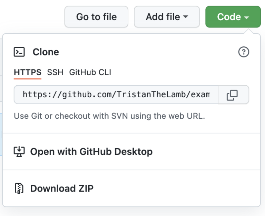This screenshot has height=216, width=265.
Task: Click the caret arrow on Add file
Action: (186, 17)
